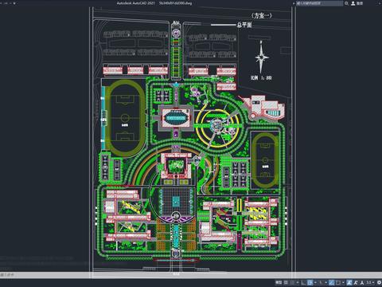Expand the polar tracking angle dropdown arrow
The height and width of the screenshot is (287, 382).
pyautogui.click(x=315, y=282)
